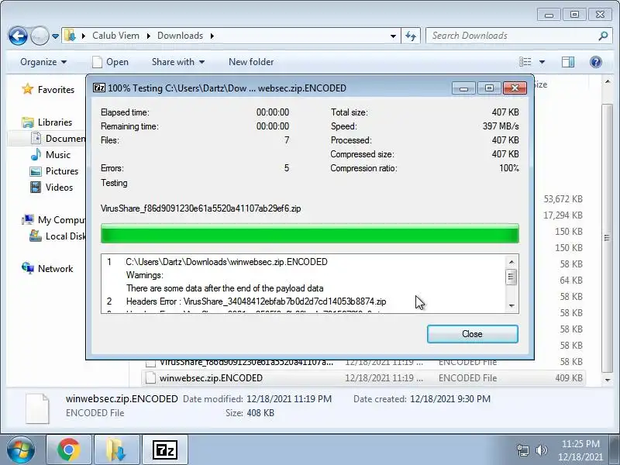Open Chrome from the taskbar
Screen dimensions: 620x465
tap(69, 450)
